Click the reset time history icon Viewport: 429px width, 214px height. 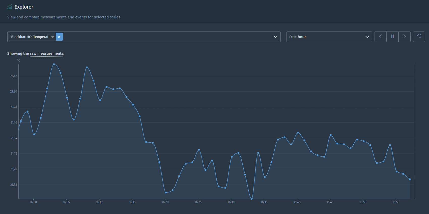pos(419,37)
